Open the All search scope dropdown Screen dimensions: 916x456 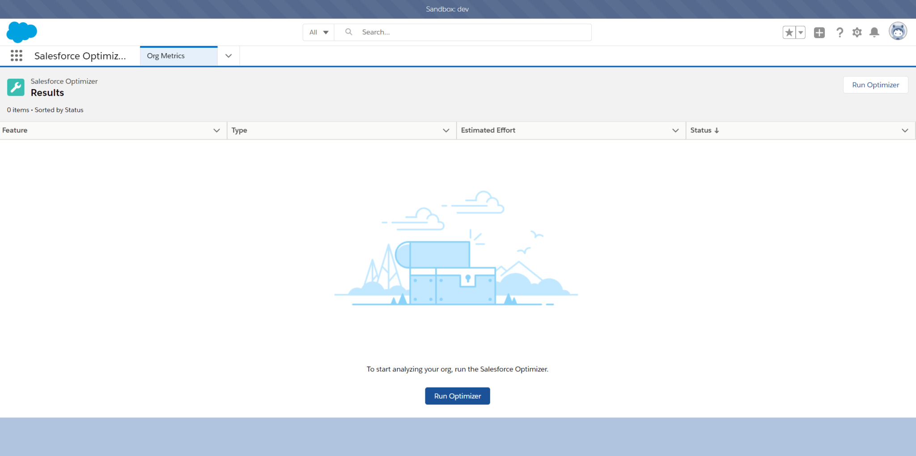click(x=318, y=32)
